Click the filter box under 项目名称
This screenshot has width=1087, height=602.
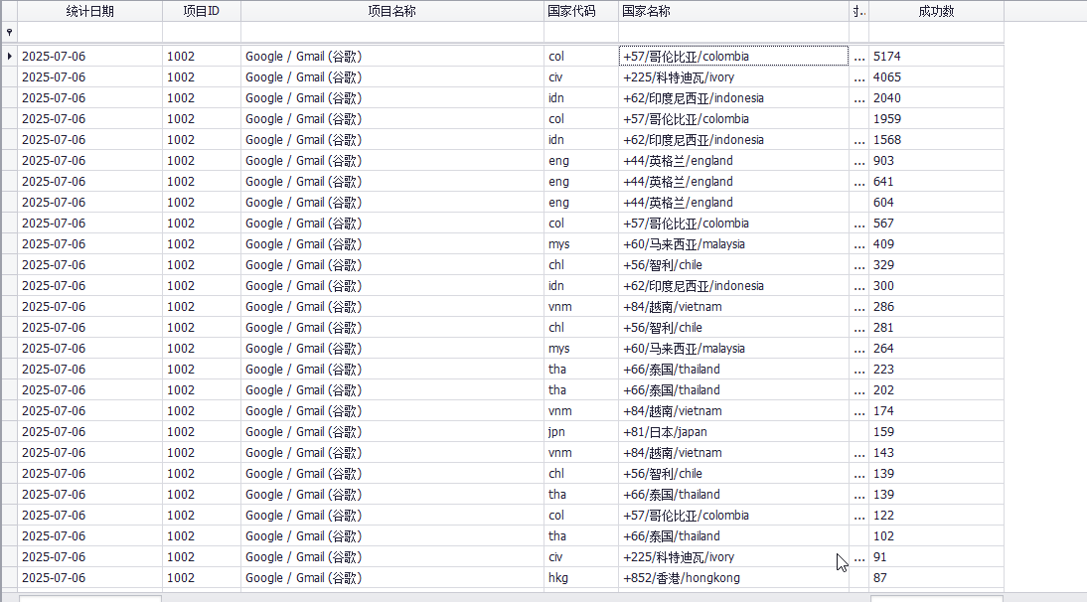coord(392,32)
